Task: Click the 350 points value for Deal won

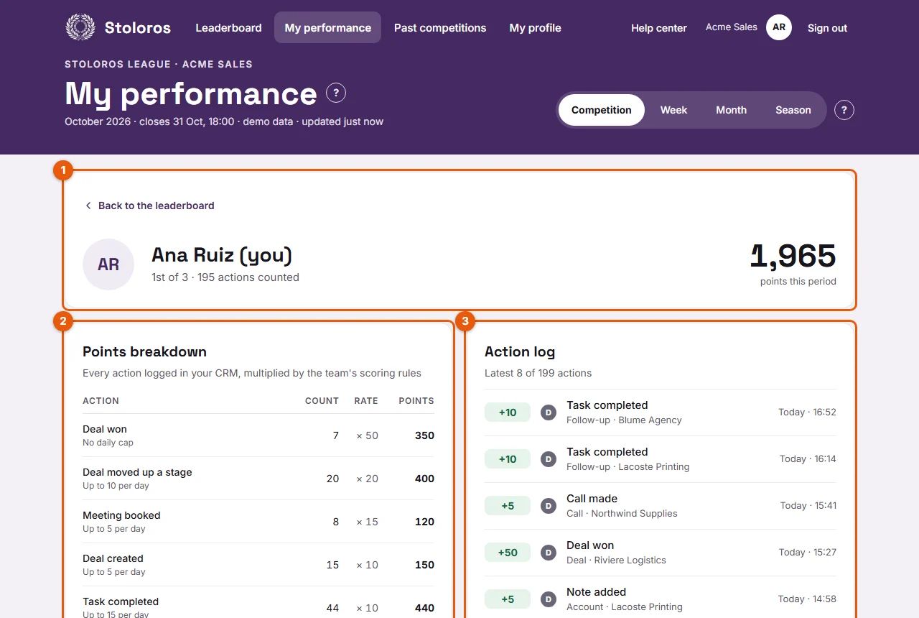Action: [424, 435]
